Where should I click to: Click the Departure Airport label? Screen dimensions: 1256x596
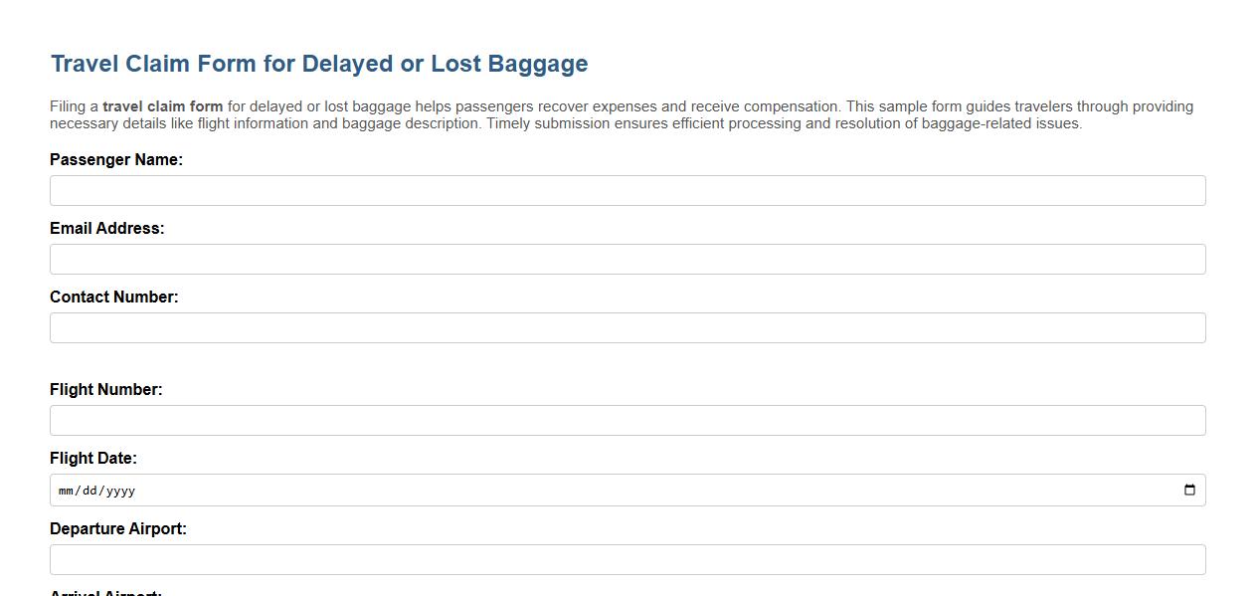(x=117, y=528)
